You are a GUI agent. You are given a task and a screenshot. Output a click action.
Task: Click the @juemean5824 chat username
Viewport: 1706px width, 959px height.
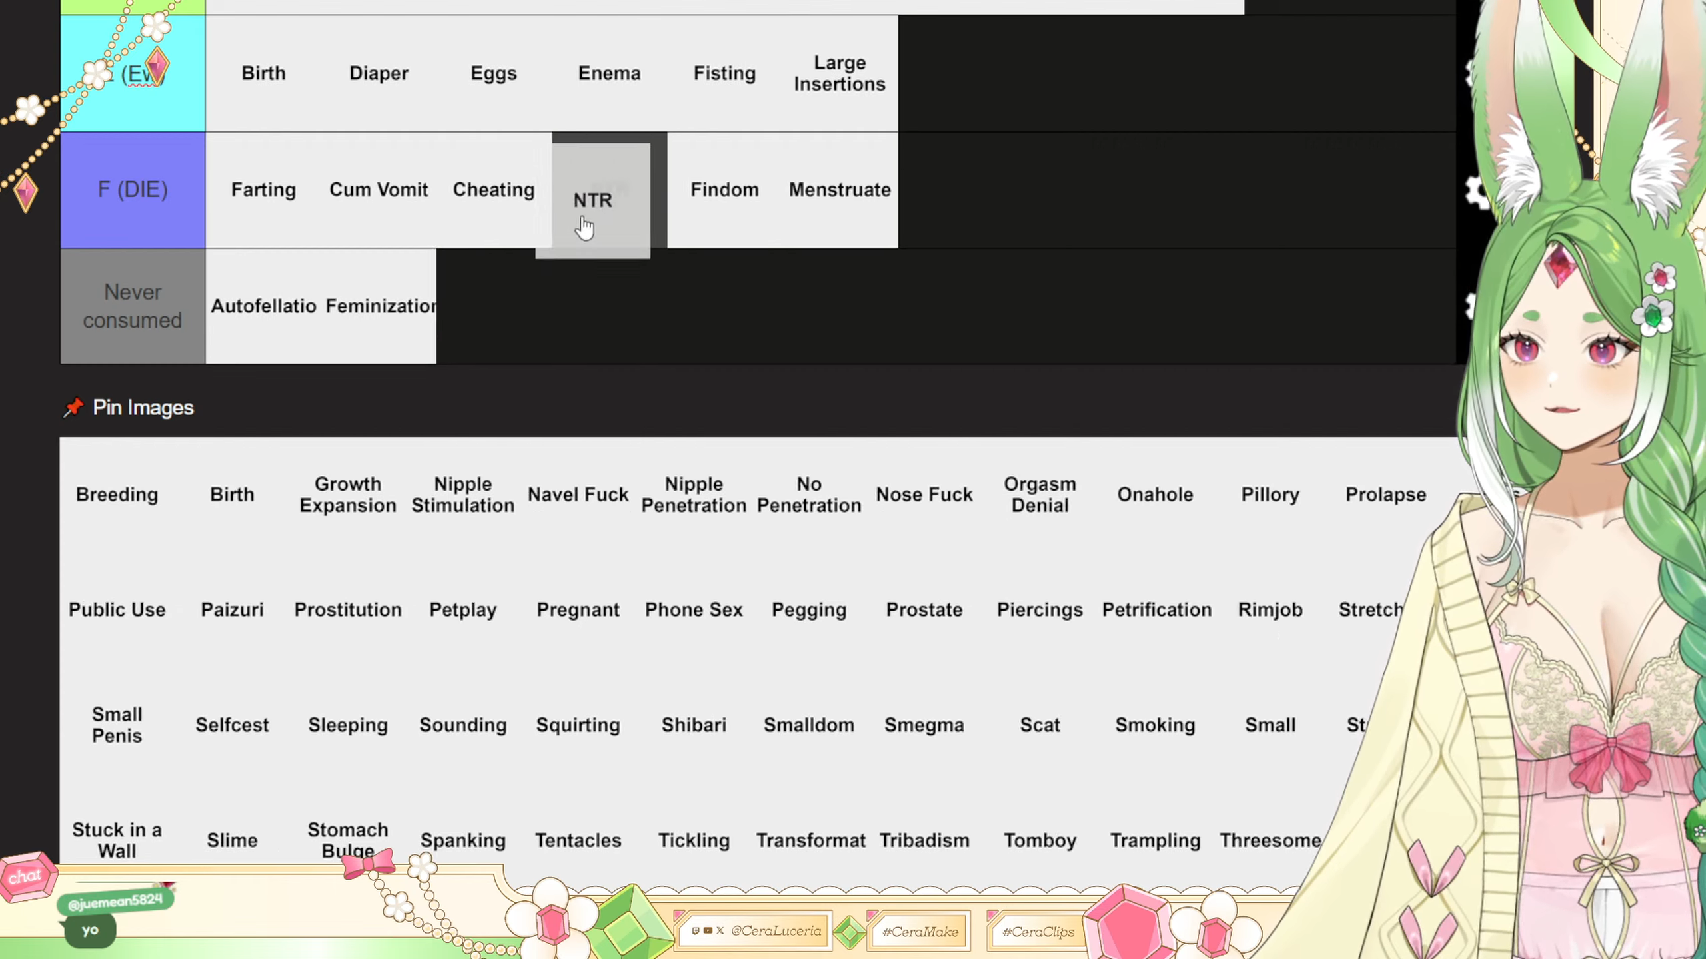(115, 902)
